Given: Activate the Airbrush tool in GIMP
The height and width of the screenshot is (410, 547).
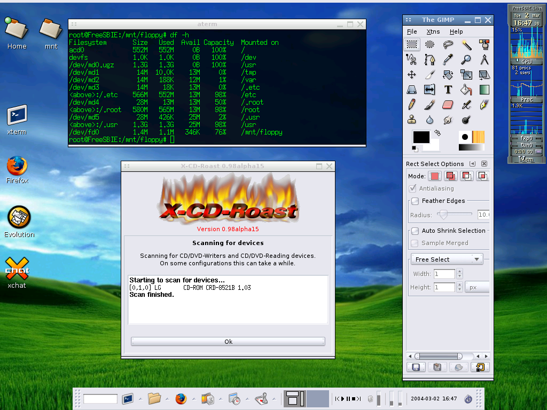Looking at the screenshot, I should [x=466, y=105].
